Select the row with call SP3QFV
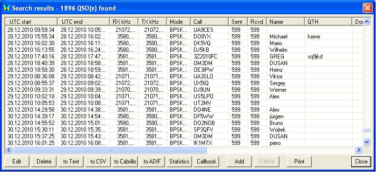This screenshot has width=376, height=172. pos(184,130)
